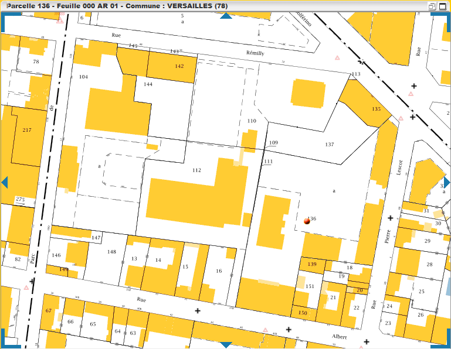Viewport: 451px width, 349px height.
Task: Click parcel 148 near the bottom street
Action: [111, 252]
